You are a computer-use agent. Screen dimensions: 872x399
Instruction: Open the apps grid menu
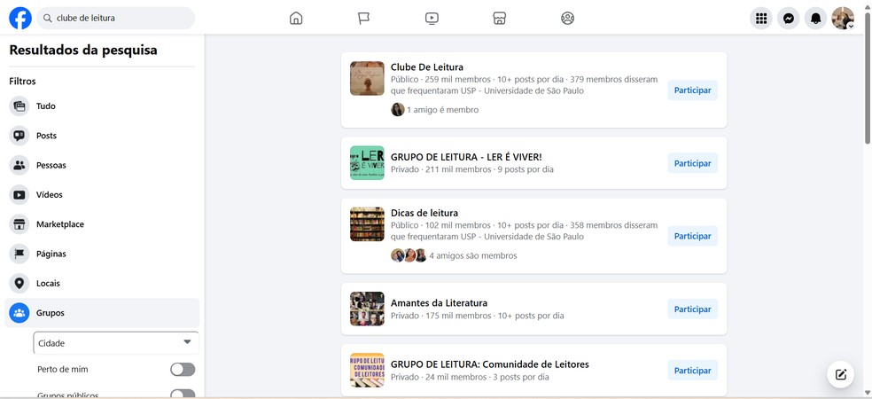(x=761, y=19)
